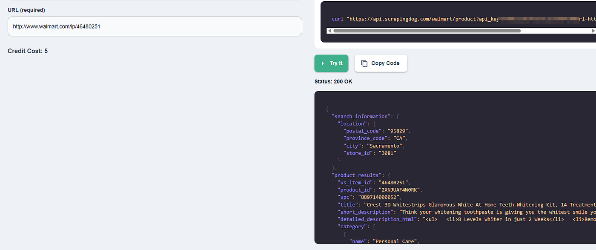This screenshot has width=596, height=250.
Task: Click the "Status: 200 OK" text
Action: [333, 81]
